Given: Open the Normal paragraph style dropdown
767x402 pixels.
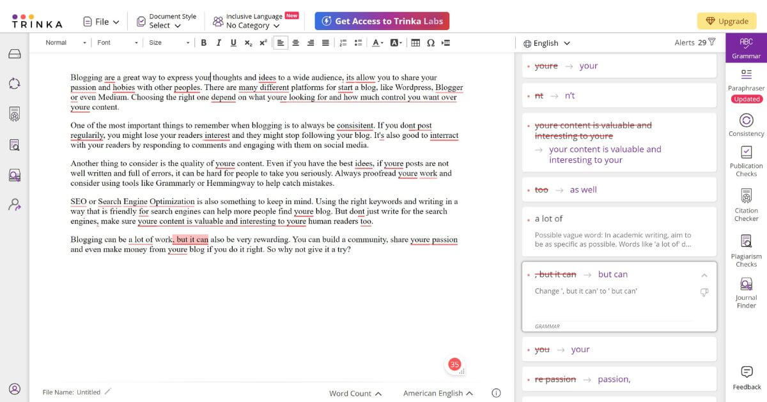Looking at the screenshot, I should pos(66,43).
